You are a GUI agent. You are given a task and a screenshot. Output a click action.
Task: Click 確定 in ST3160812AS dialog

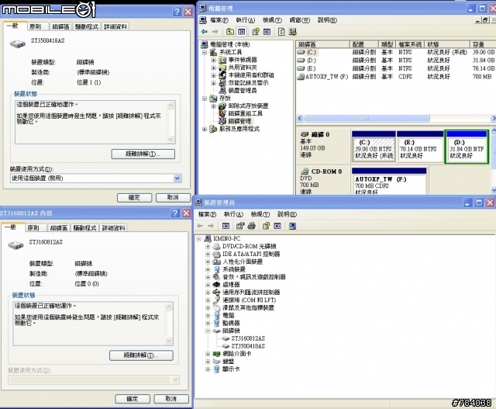pyautogui.click(x=133, y=399)
